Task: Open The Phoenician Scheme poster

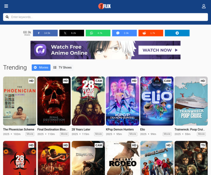Action: [x=20, y=101]
